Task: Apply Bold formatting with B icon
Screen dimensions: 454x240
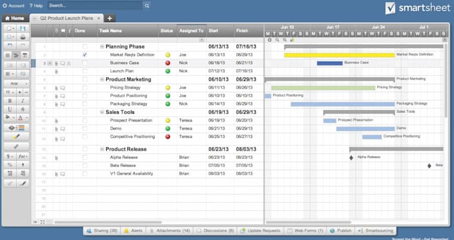Action: coord(10,101)
